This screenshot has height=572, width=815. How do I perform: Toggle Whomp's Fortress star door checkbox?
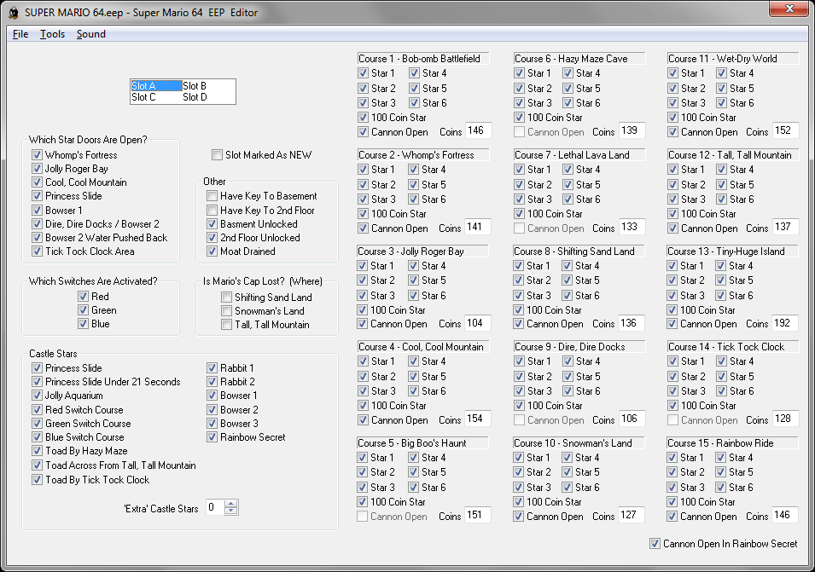click(x=37, y=154)
